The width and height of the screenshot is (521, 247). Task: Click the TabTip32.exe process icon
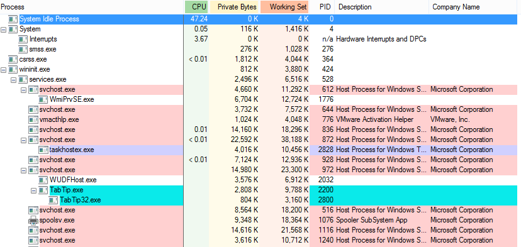coord(53,200)
